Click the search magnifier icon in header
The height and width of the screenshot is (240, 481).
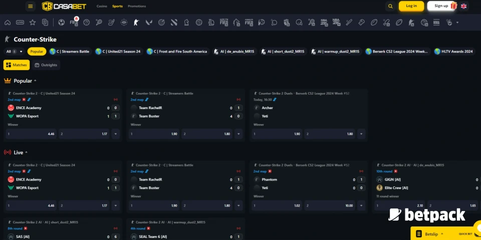(x=390, y=6)
